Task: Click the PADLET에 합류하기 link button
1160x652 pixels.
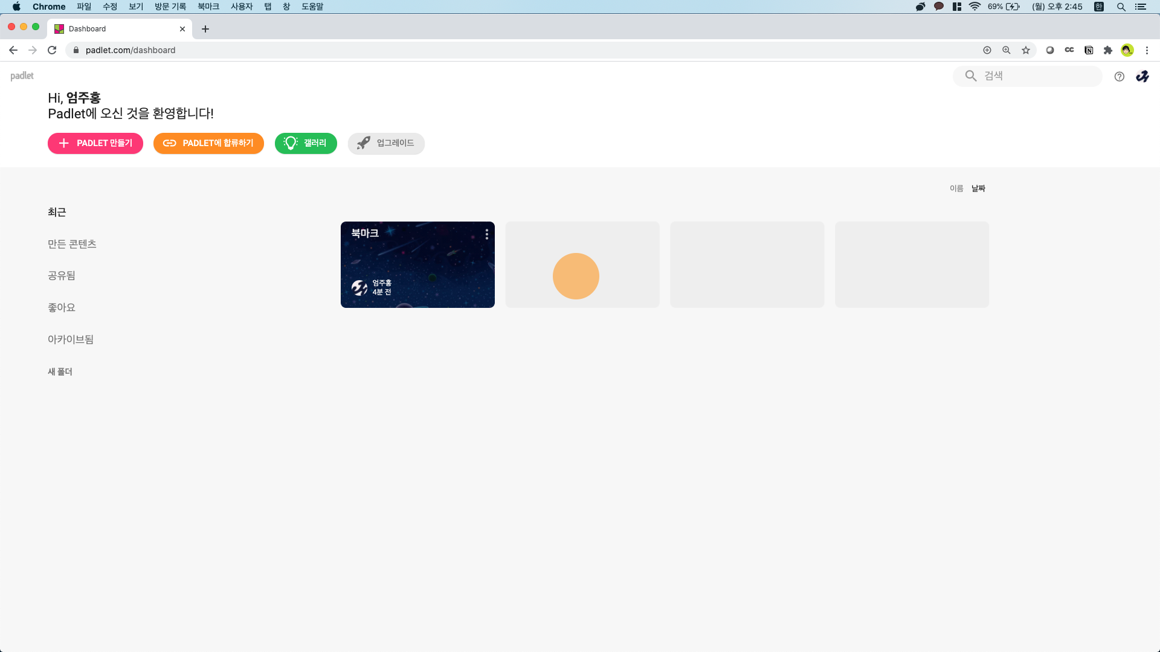Action: point(208,143)
